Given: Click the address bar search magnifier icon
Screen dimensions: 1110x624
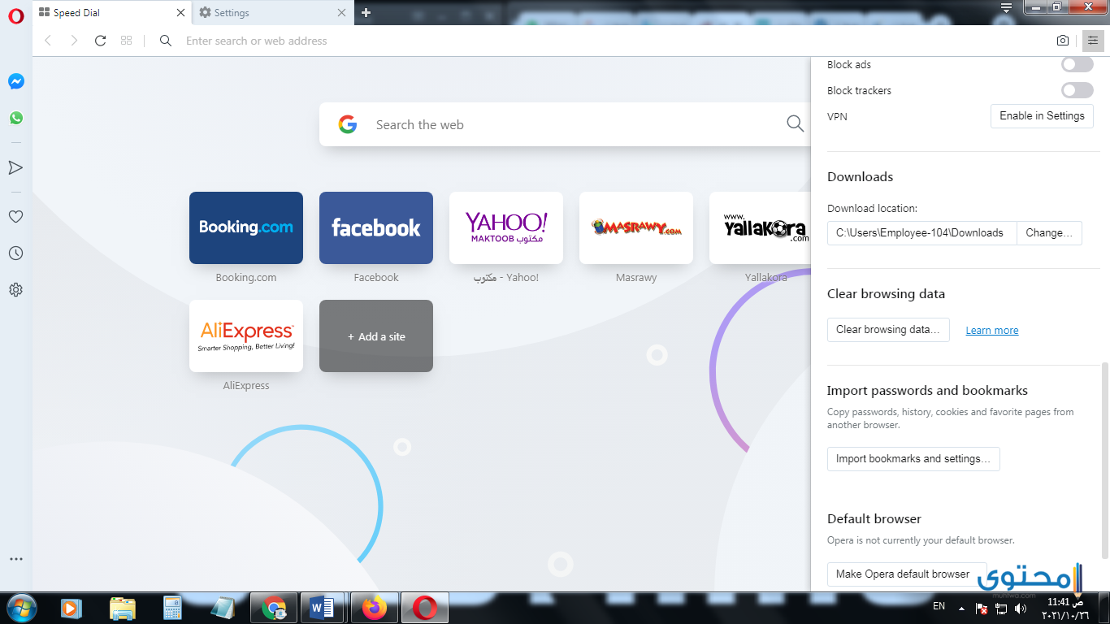Looking at the screenshot, I should [166, 41].
